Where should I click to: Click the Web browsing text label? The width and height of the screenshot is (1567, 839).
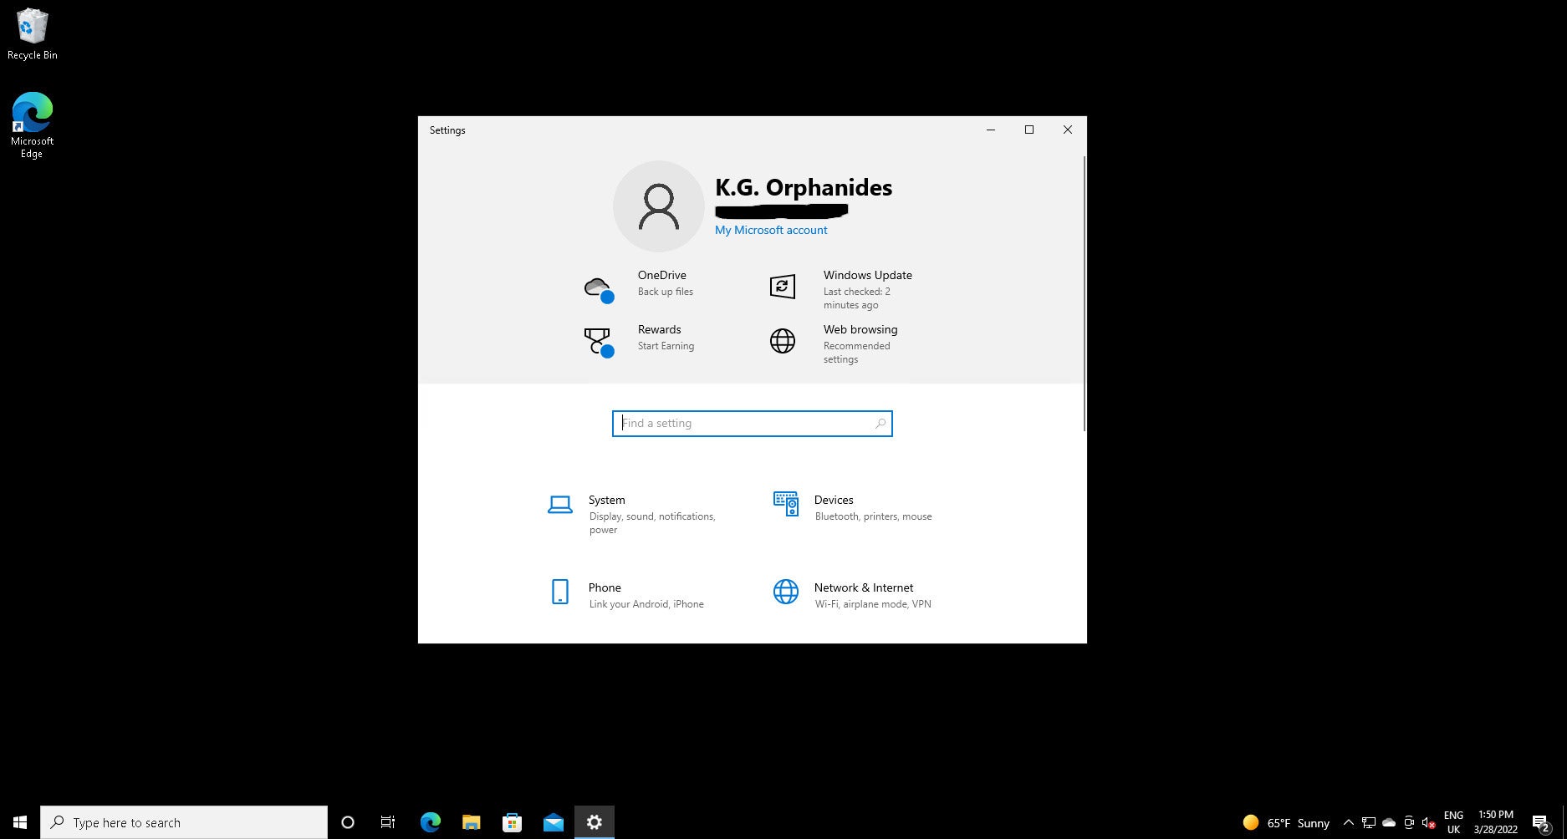coord(860,329)
